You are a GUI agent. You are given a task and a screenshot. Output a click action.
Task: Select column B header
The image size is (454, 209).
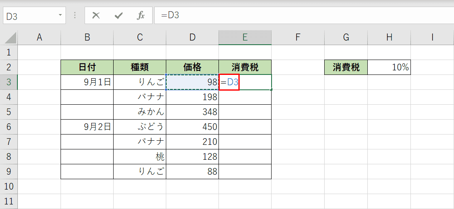[x=87, y=38]
